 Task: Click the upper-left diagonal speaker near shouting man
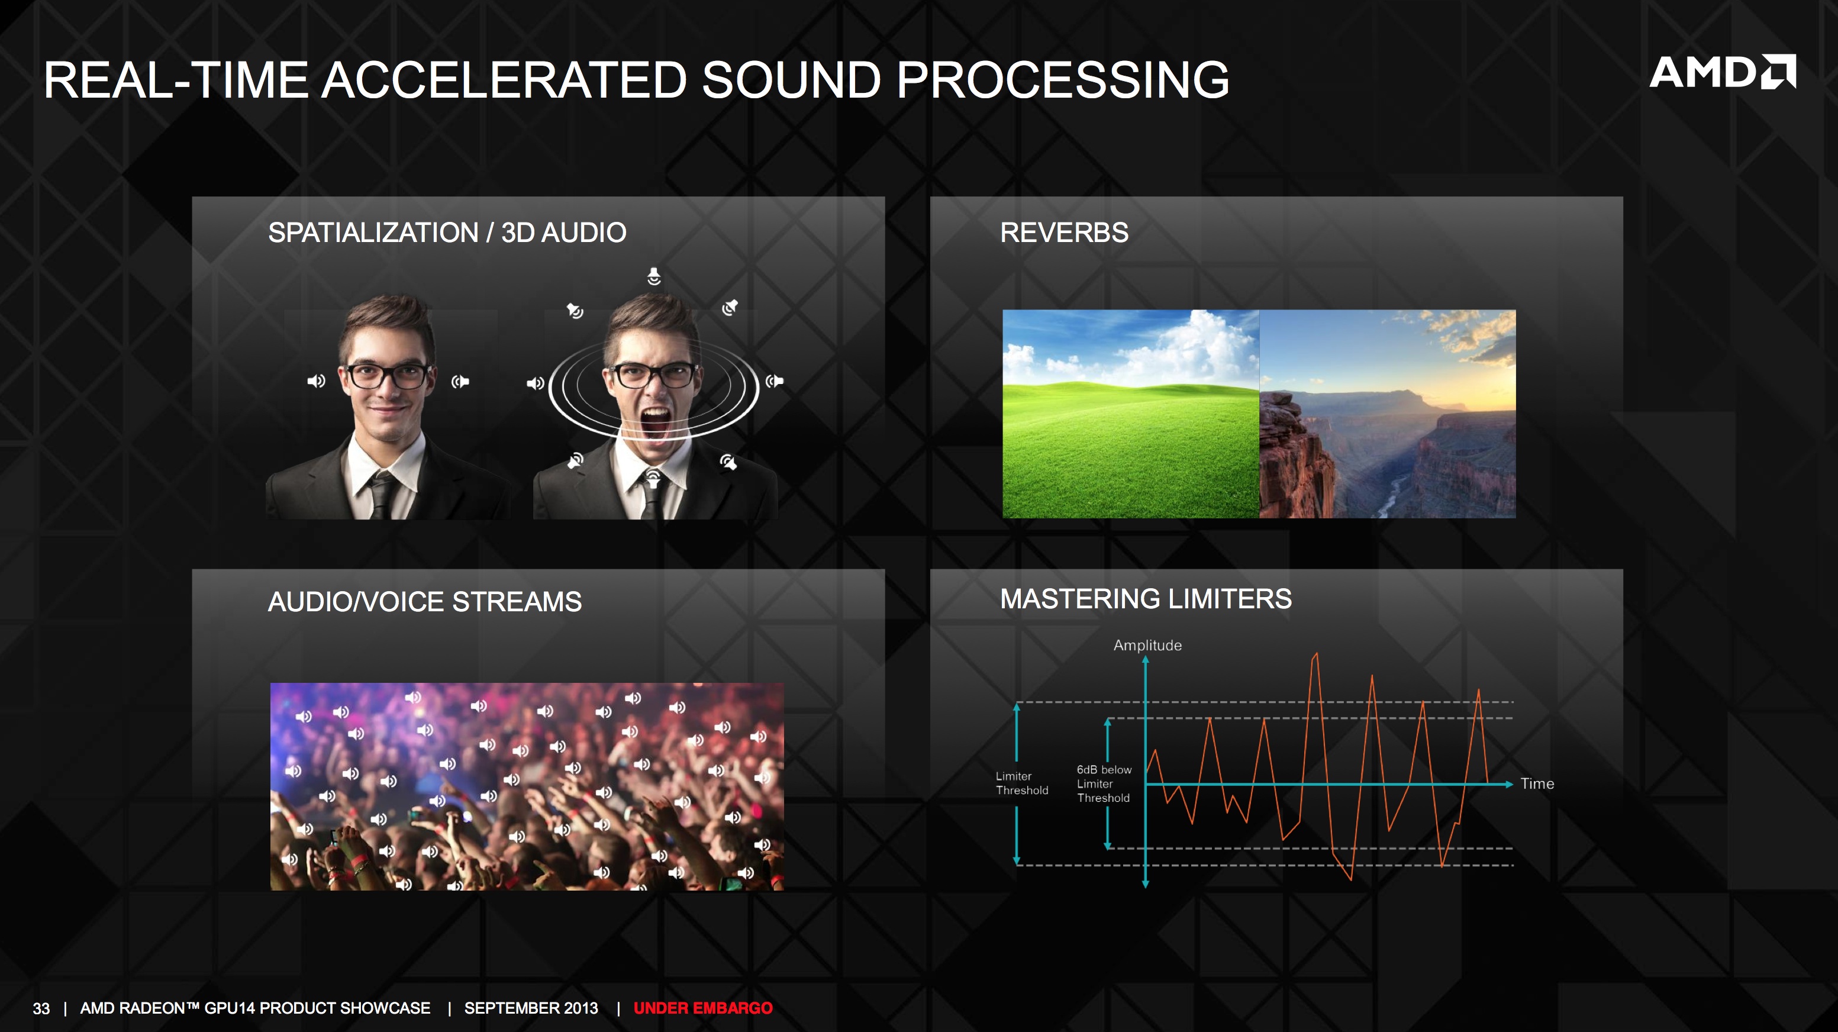pyautogui.click(x=575, y=311)
